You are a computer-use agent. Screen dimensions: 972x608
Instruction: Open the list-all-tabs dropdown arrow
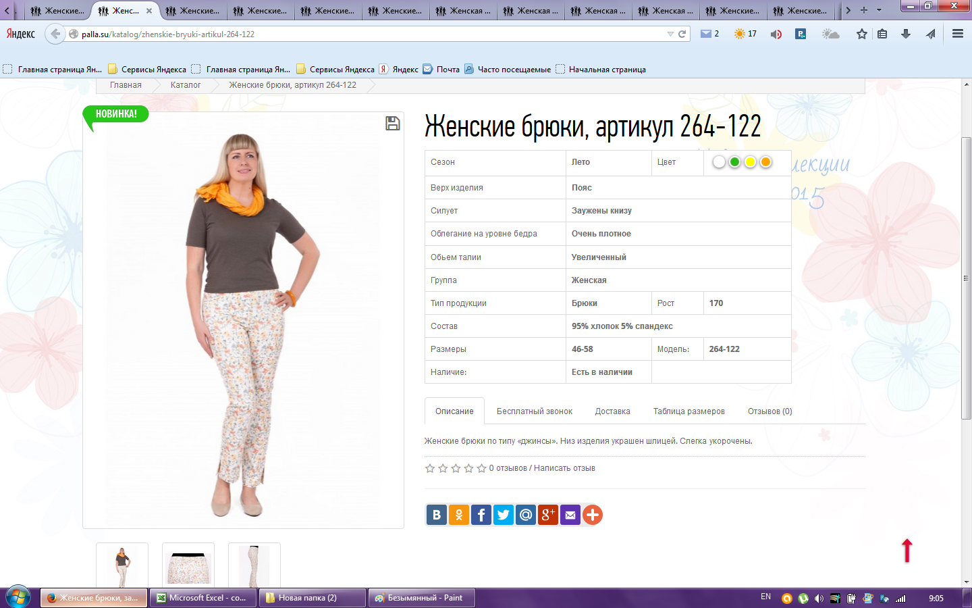879,10
